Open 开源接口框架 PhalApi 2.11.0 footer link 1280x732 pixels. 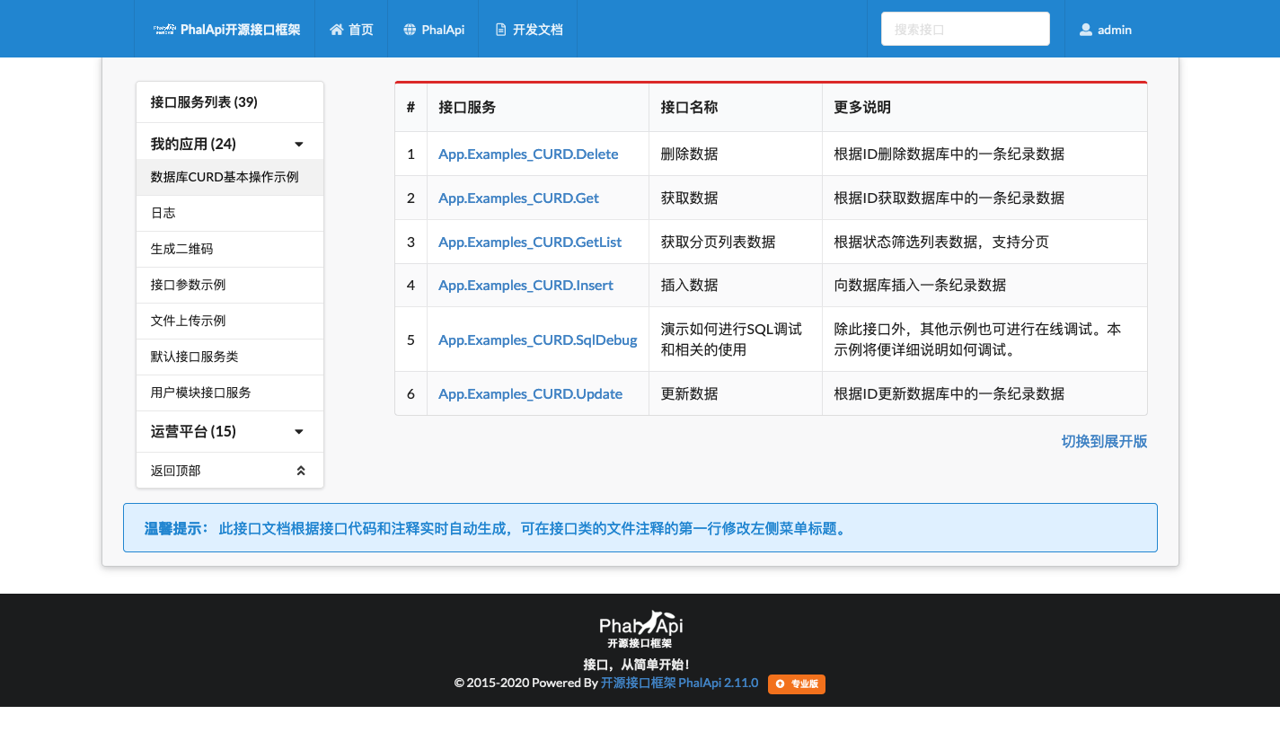click(679, 683)
